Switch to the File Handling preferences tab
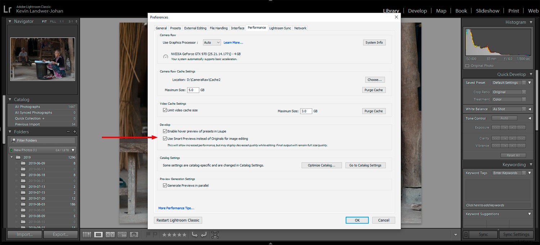The height and width of the screenshot is (245, 540). pyautogui.click(x=219, y=28)
